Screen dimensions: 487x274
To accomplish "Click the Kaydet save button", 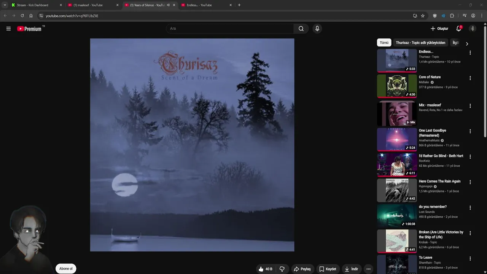I will (328, 269).
